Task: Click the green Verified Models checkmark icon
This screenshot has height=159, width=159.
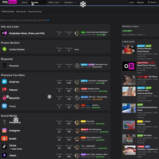Action: point(4,49)
